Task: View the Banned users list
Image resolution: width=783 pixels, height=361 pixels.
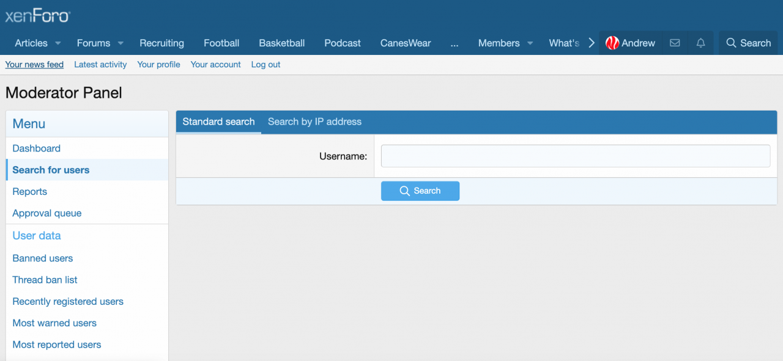Action: click(43, 258)
